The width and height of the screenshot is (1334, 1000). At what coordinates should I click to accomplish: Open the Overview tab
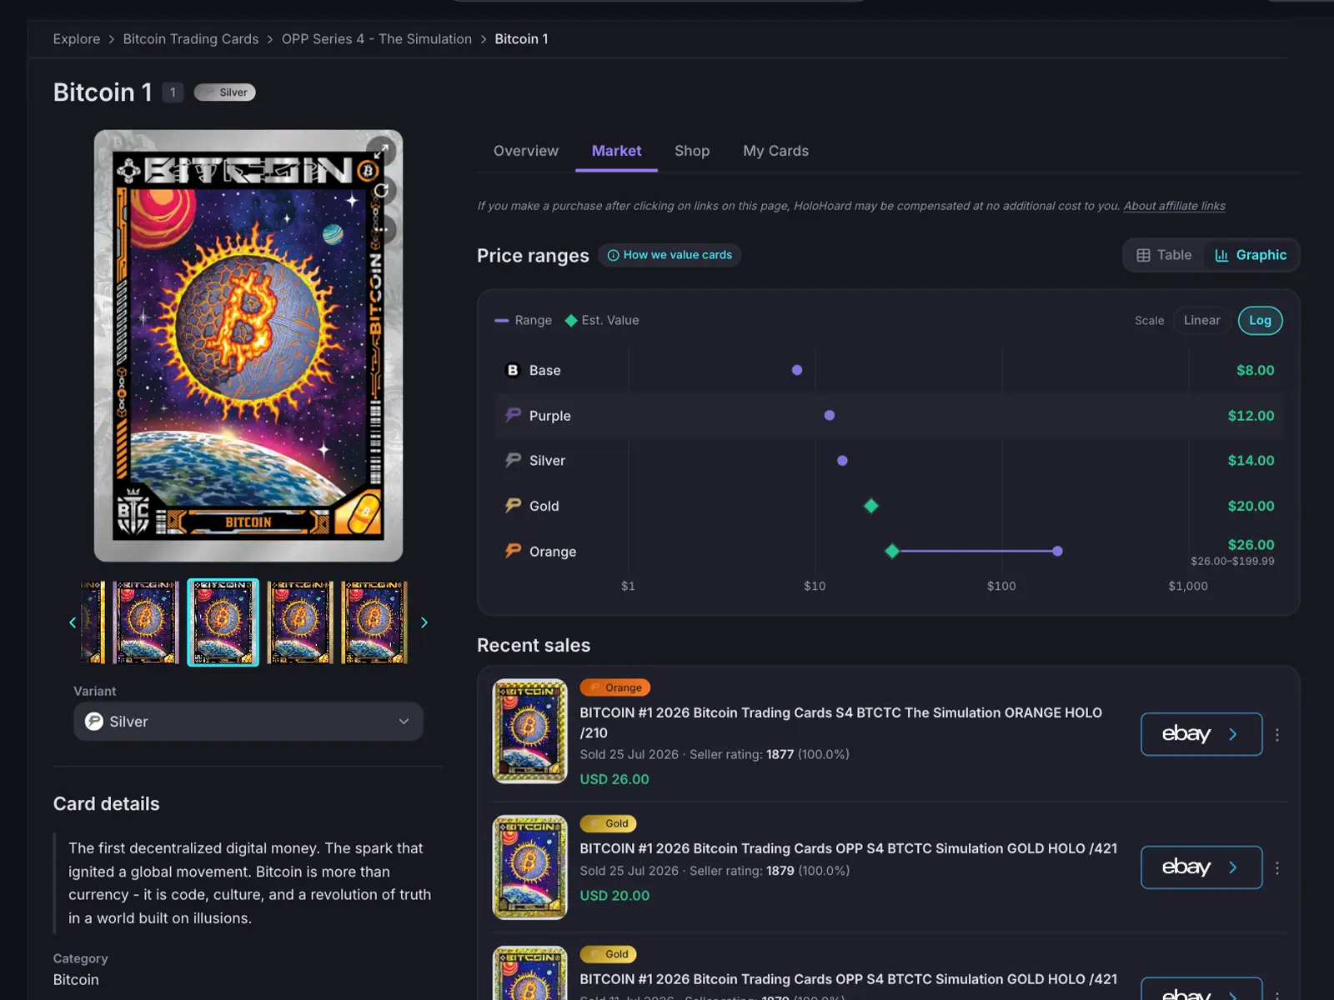point(526,151)
